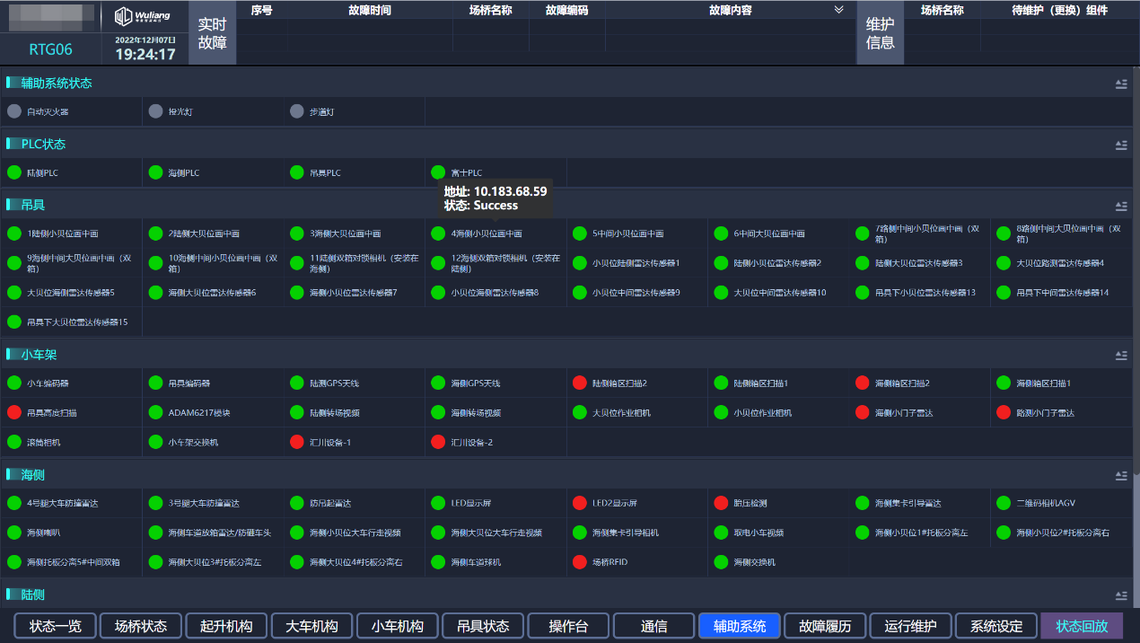
Task: Click the green dot for 吊具编码器
Action: [155, 383]
